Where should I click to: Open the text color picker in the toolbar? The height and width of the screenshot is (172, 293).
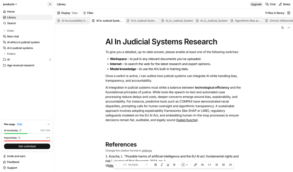click(x=185, y=165)
